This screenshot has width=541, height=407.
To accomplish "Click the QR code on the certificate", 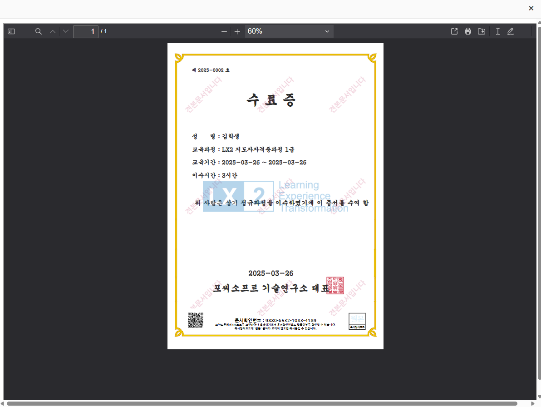I will 196,320.
